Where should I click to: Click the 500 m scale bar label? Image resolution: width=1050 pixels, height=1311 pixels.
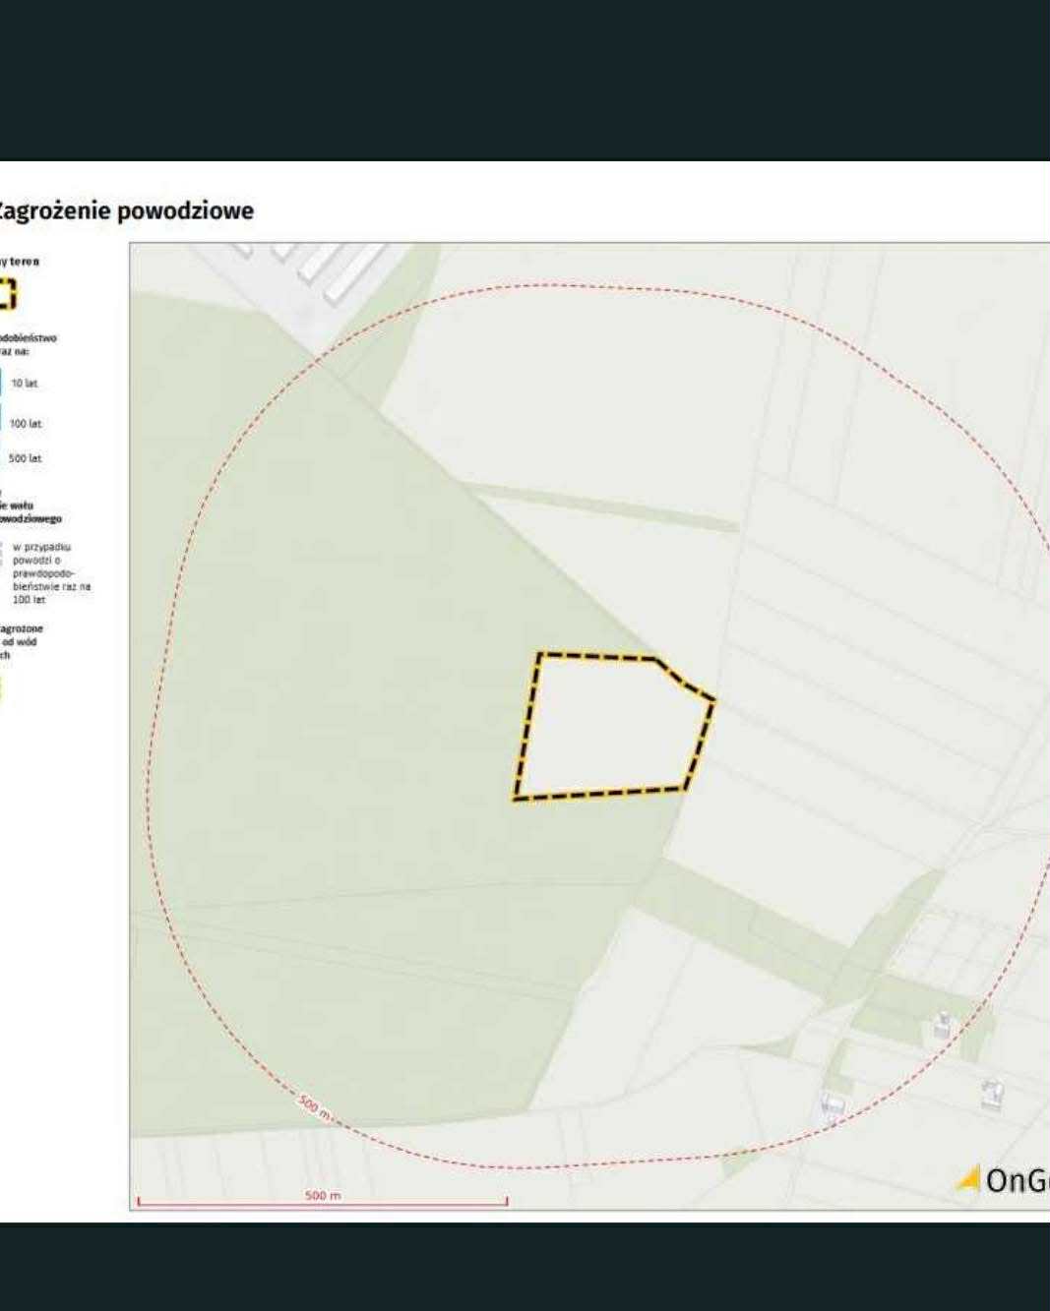tap(322, 1195)
